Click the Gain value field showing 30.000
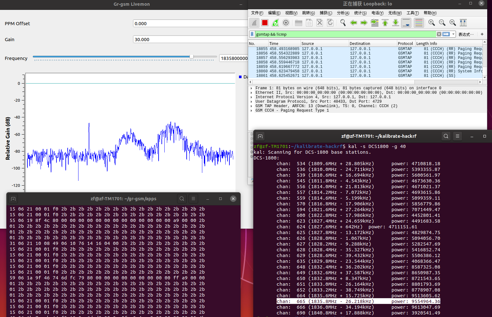This screenshot has height=317, width=492. (190, 40)
